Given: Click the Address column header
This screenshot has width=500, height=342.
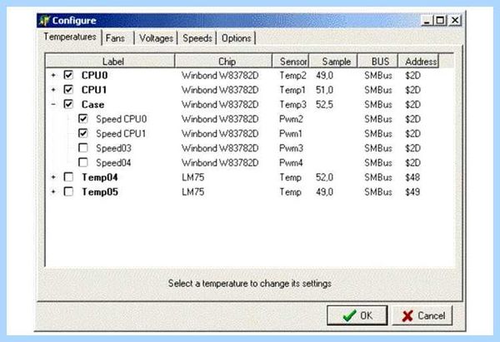Looking at the screenshot, I should 418,61.
